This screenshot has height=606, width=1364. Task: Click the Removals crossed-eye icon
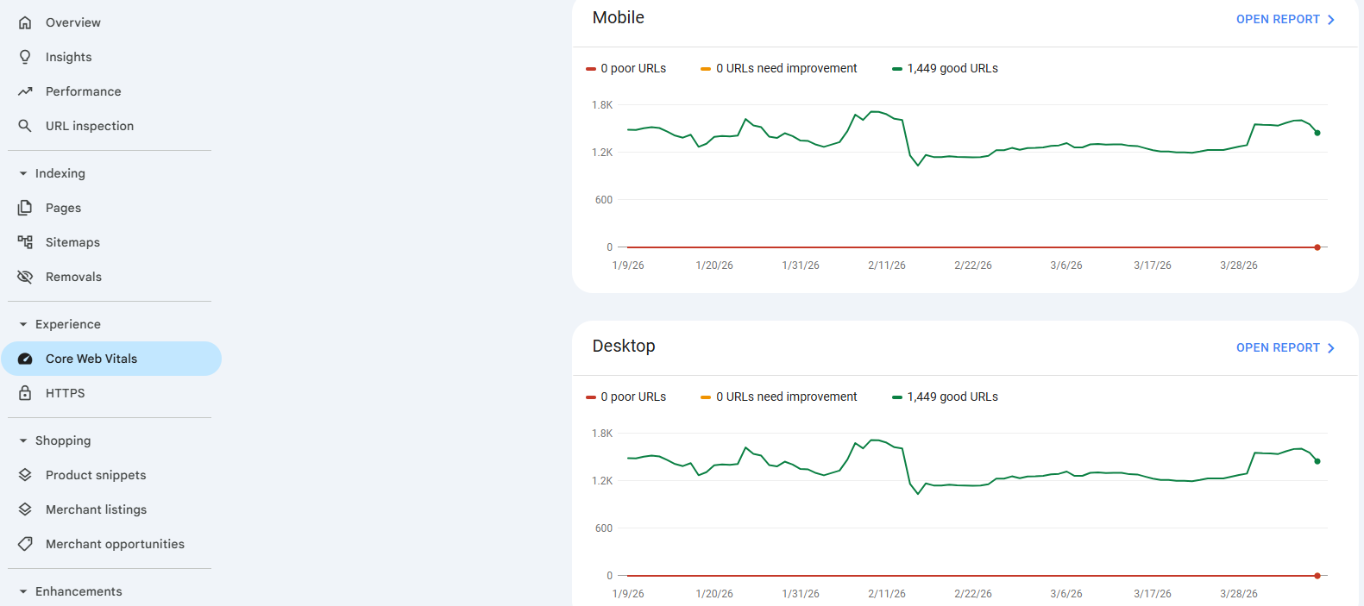click(x=25, y=277)
